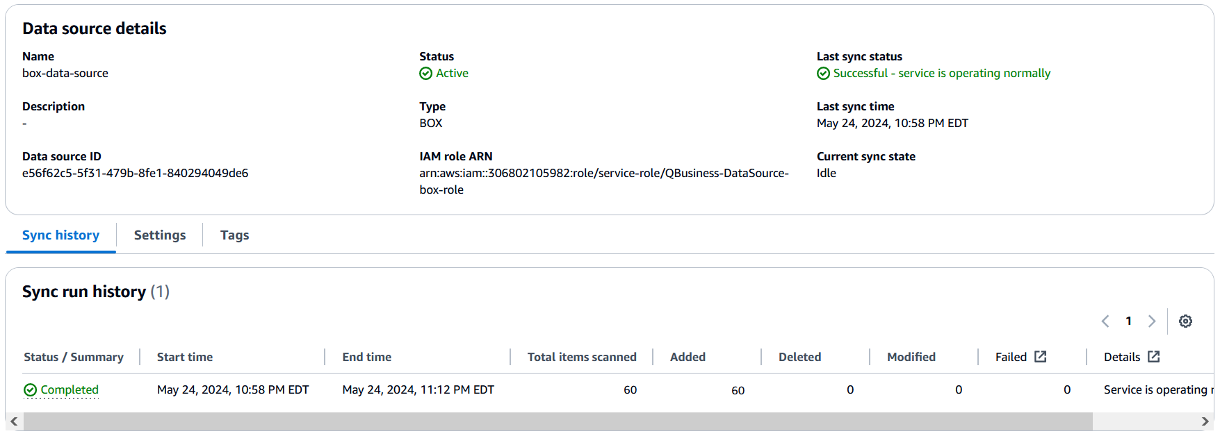Click the Failed count value 0
Screen dimensions: 1220x436
click(x=1067, y=390)
